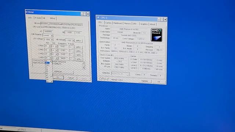Choose highlighted value 41 in FID list
Screen dimensions: 235x132
coord(47,63)
